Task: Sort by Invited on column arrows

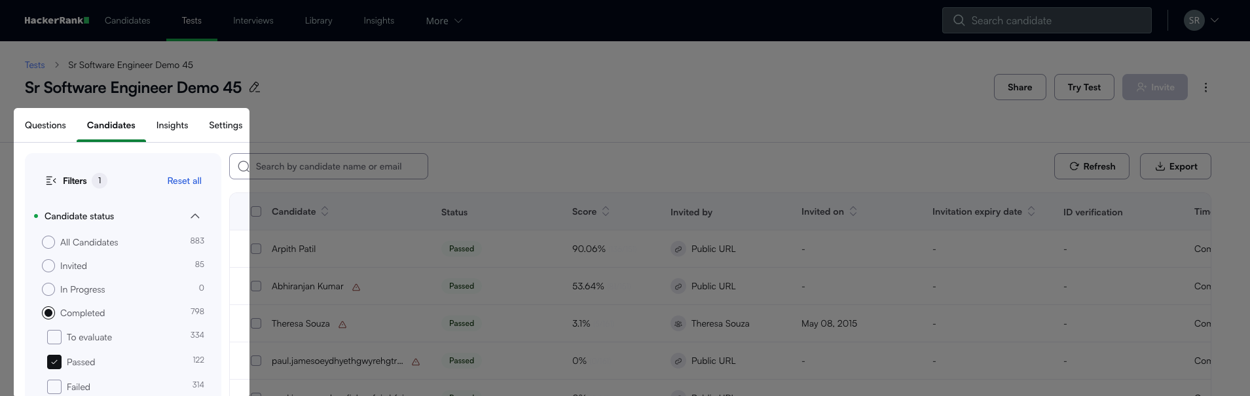Action: click(853, 211)
